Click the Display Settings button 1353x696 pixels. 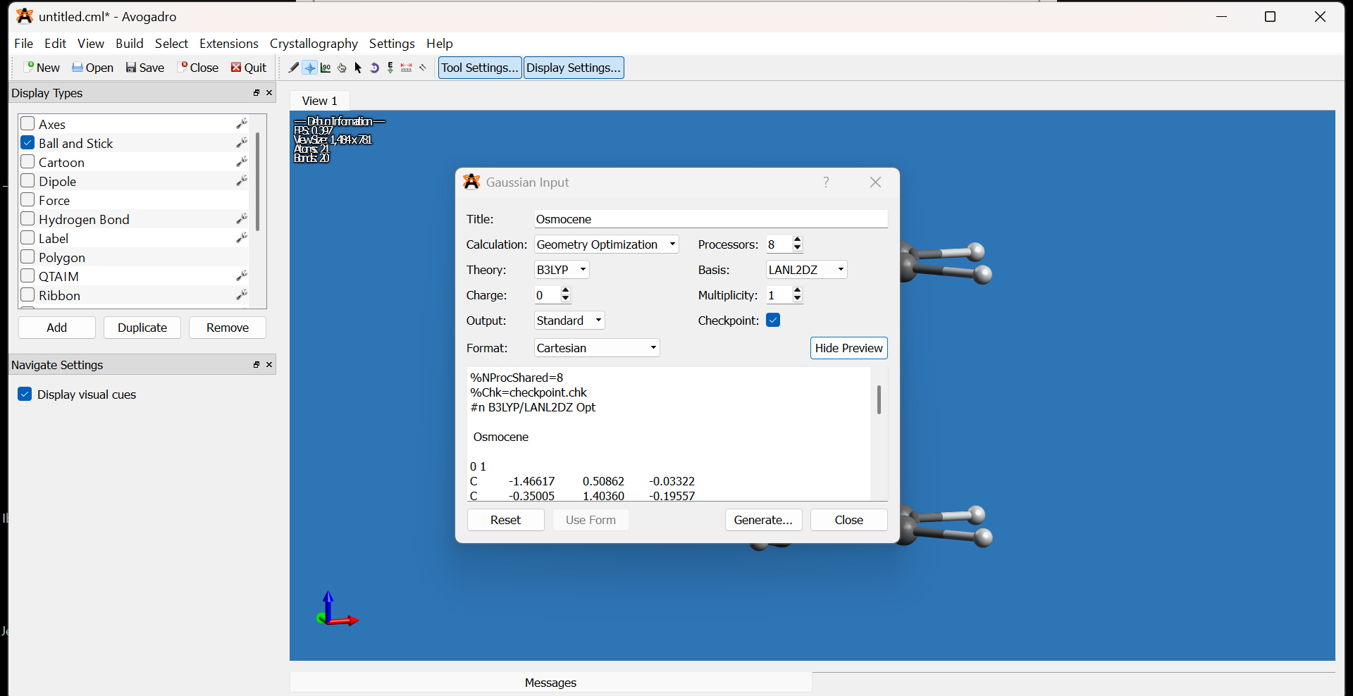tap(574, 68)
